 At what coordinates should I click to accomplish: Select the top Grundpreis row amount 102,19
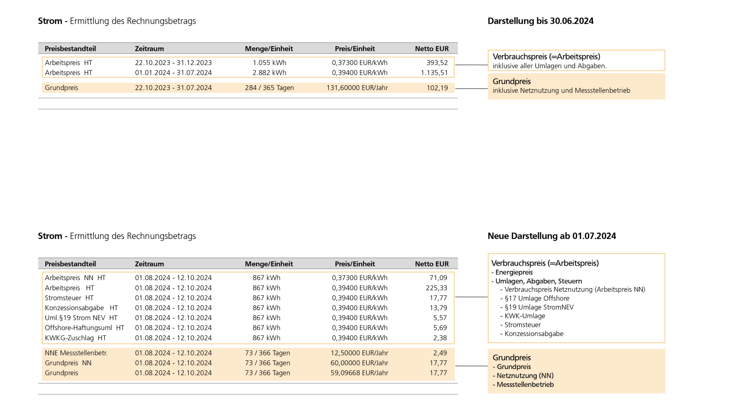pyautogui.click(x=437, y=88)
